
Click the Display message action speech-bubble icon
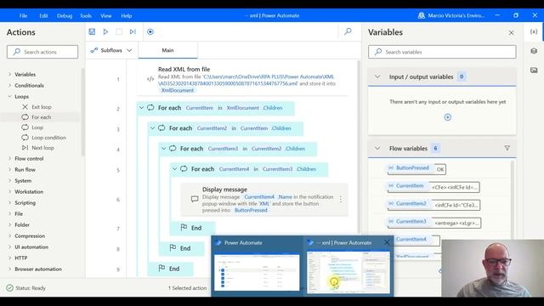pyautogui.click(x=195, y=199)
